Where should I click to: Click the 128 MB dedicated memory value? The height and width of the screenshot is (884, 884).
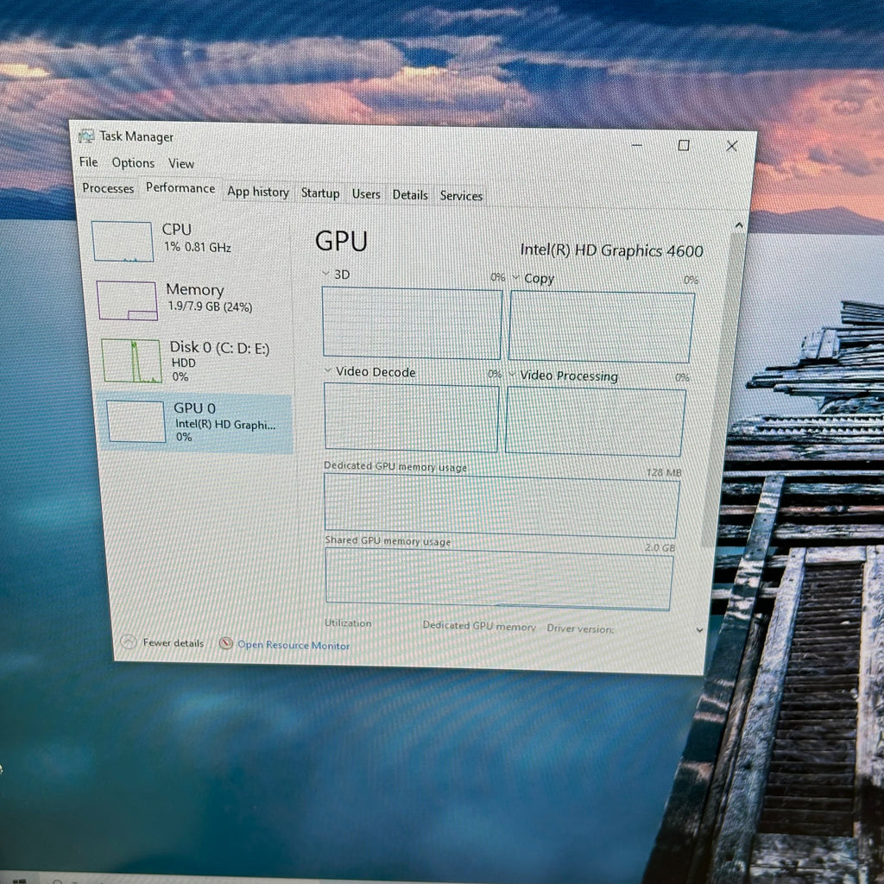click(664, 472)
